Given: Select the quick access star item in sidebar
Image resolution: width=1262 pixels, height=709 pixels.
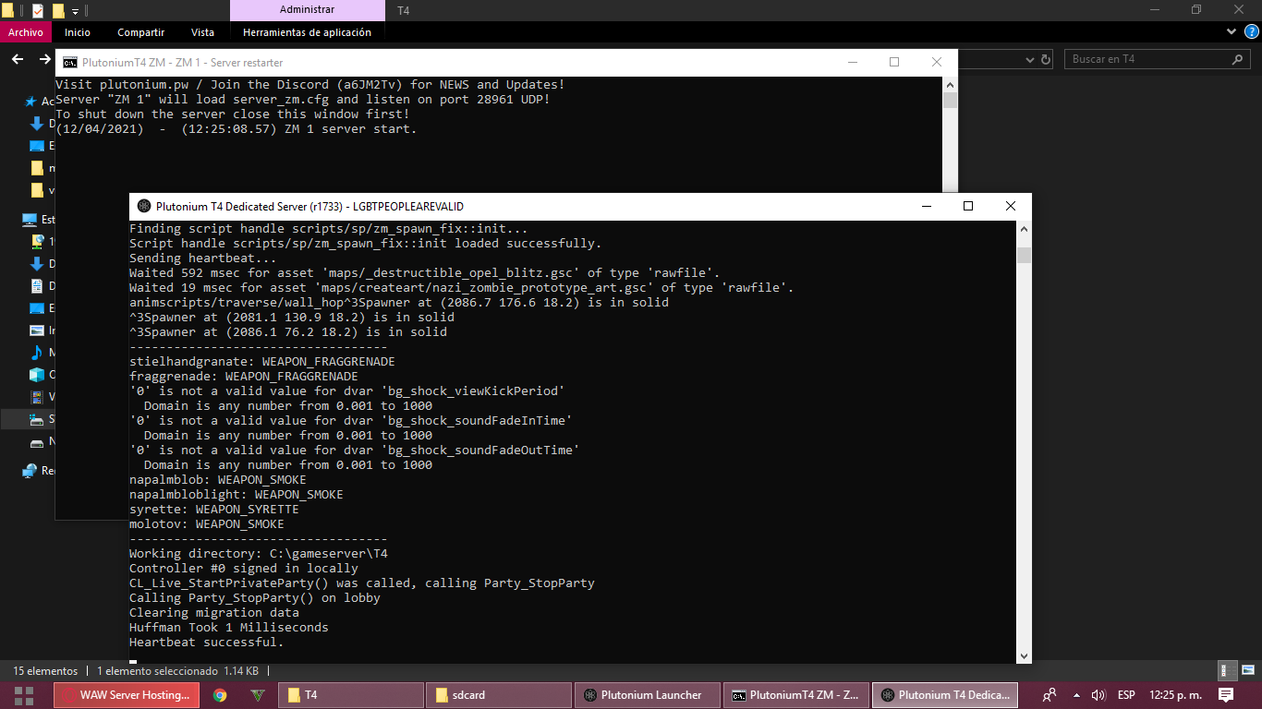Looking at the screenshot, I should click(x=29, y=102).
